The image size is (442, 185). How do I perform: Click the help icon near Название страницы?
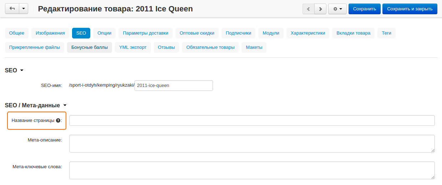pos(58,120)
